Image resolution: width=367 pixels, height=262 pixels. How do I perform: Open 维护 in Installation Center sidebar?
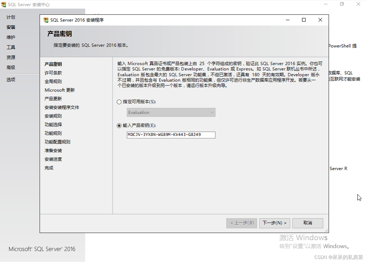tap(11, 37)
